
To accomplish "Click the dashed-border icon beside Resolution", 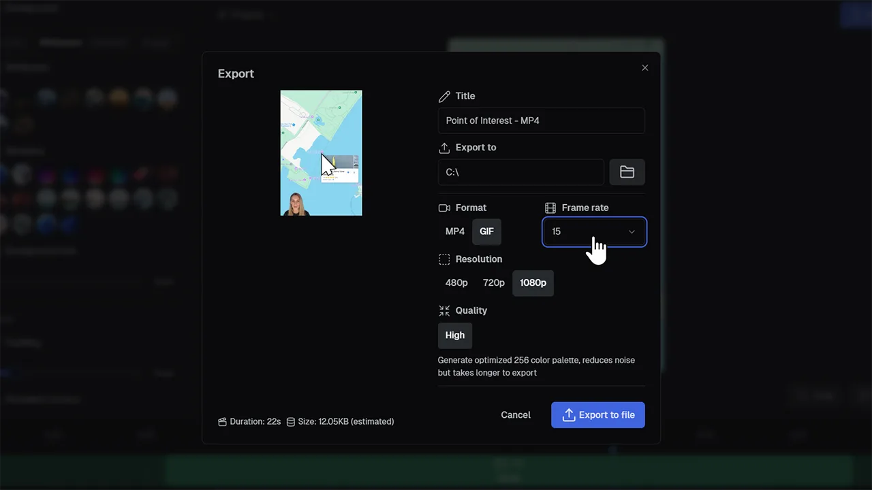I will (444, 259).
